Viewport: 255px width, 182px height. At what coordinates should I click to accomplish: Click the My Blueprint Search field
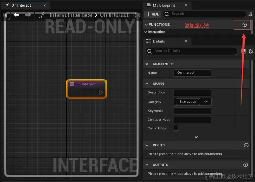(205, 14)
